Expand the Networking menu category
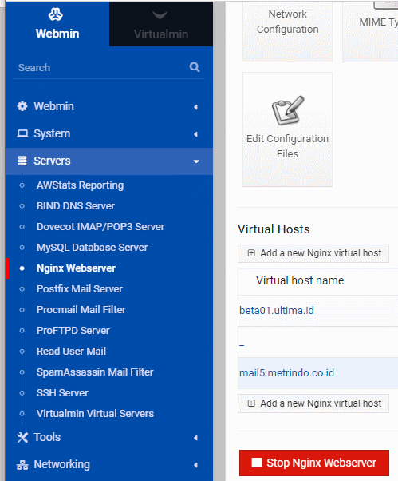This screenshot has width=398, height=481. pyautogui.click(x=109, y=464)
